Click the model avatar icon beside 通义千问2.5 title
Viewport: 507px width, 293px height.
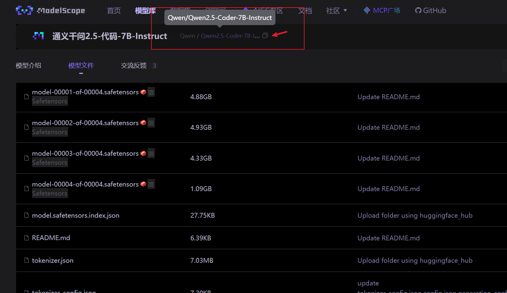pyautogui.click(x=38, y=36)
